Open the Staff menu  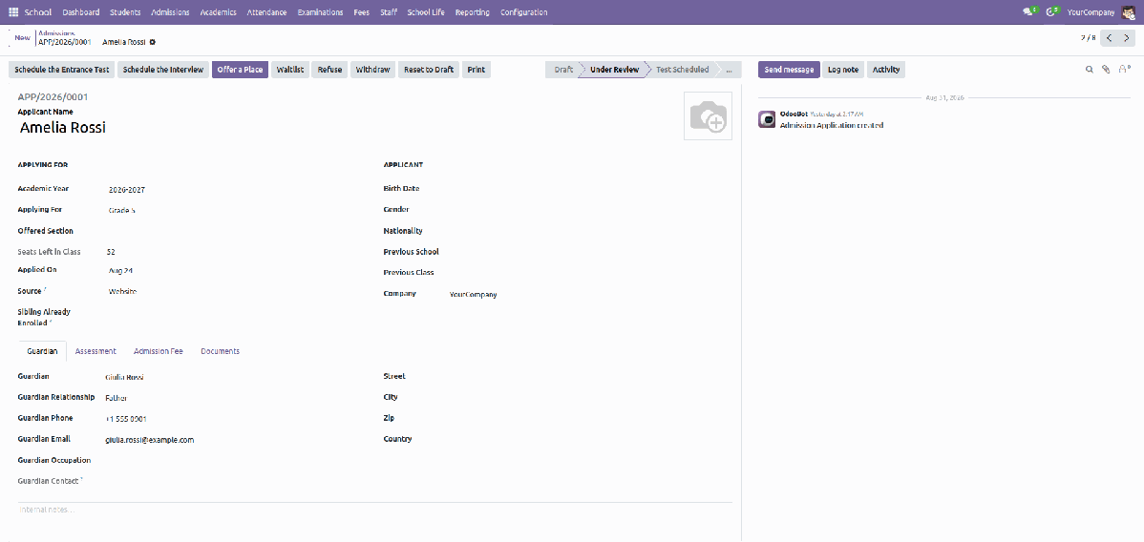click(388, 12)
